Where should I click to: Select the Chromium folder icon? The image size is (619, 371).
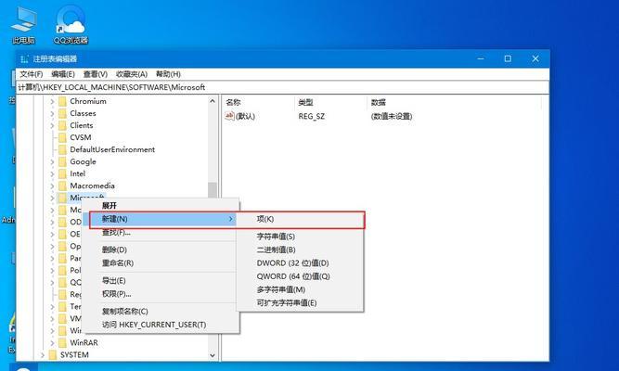pos(62,101)
